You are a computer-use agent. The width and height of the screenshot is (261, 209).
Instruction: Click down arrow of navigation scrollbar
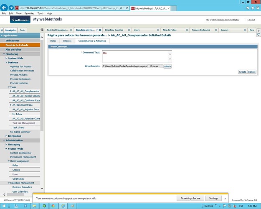42,189
